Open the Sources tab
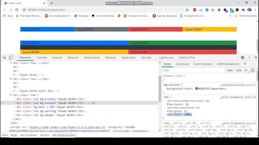 (x=57, y=58)
